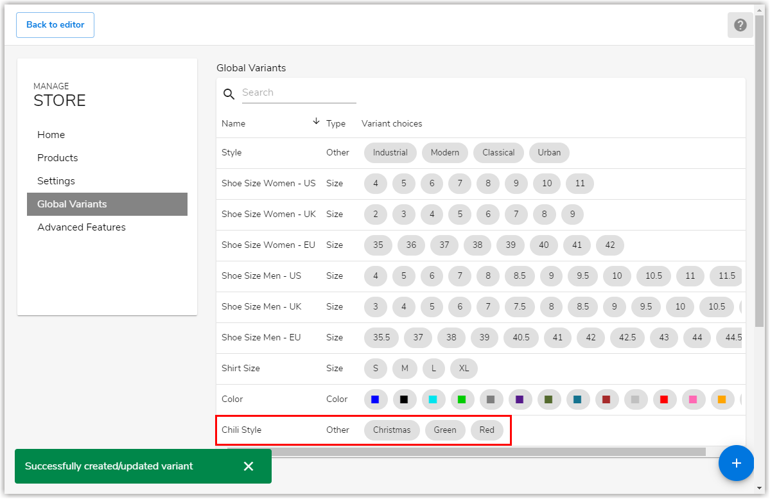The image size is (770, 499).
Task: Click chip 35.5 in Shoe Size Men - EU
Action: point(381,338)
